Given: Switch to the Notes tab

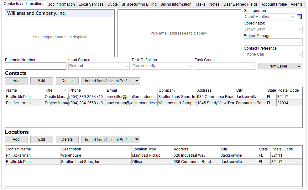Looking at the screenshot, I should coord(214,4).
